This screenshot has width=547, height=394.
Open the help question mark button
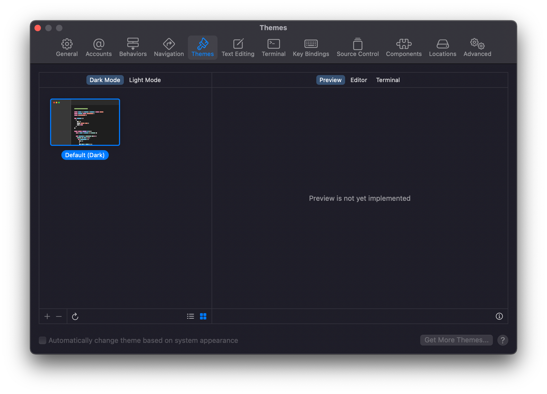tap(503, 340)
